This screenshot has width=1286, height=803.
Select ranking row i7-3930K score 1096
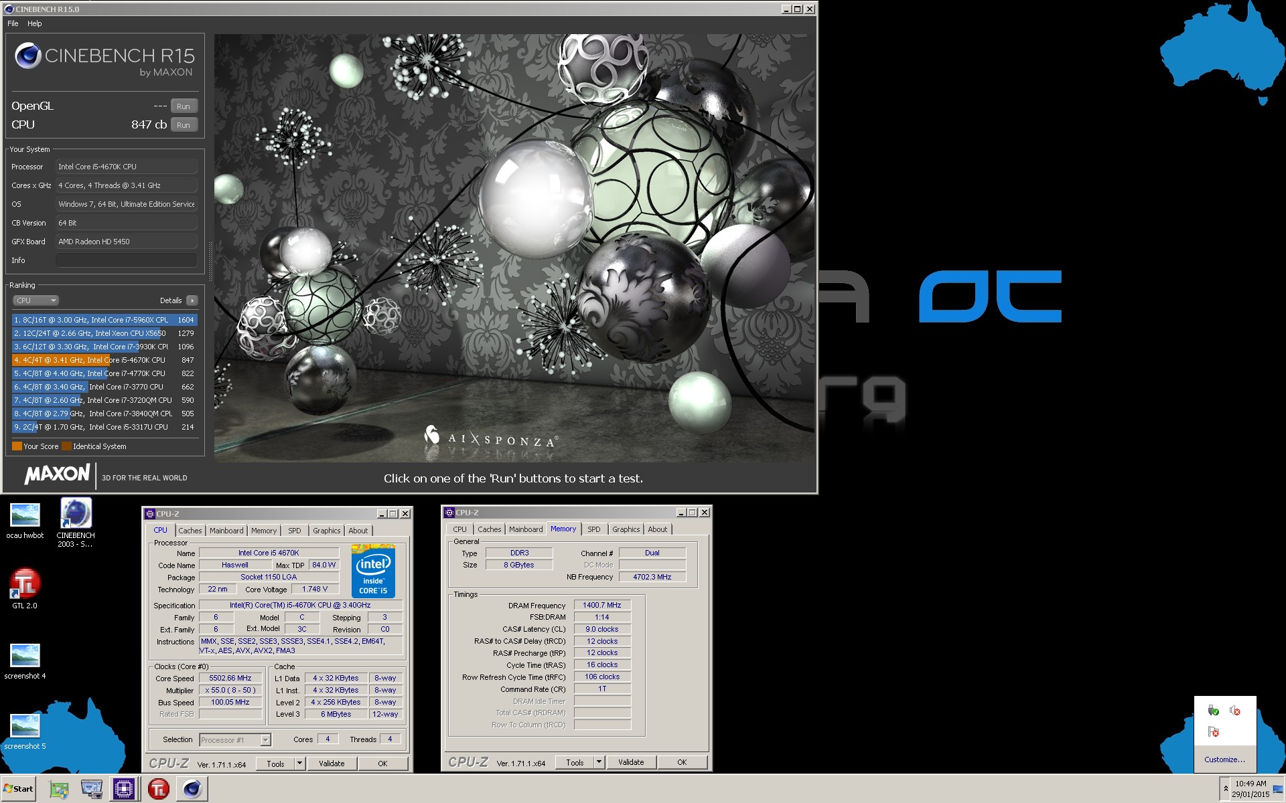tap(104, 347)
